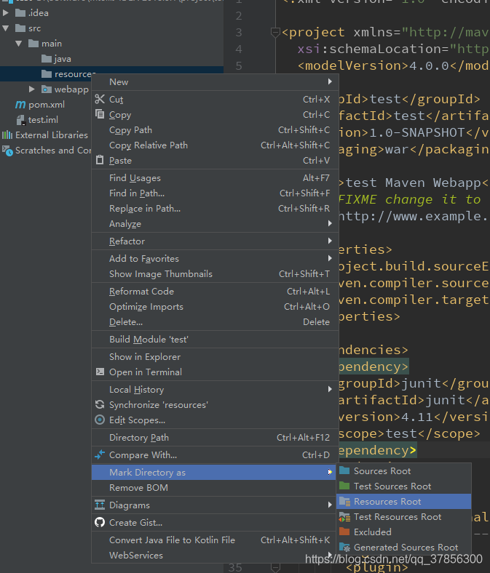Click the Maven pom.xml file icon
The width and height of the screenshot is (490, 573).
20,105
